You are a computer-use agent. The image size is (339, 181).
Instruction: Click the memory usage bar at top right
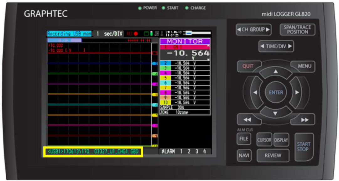197,33
